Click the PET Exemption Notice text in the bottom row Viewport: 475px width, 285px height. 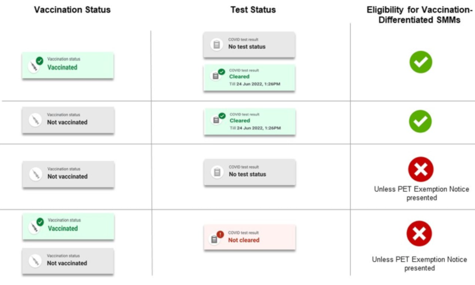[420, 264]
